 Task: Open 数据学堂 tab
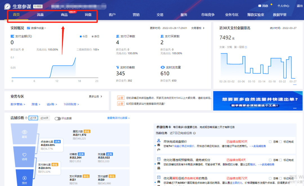click(x=280, y=15)
